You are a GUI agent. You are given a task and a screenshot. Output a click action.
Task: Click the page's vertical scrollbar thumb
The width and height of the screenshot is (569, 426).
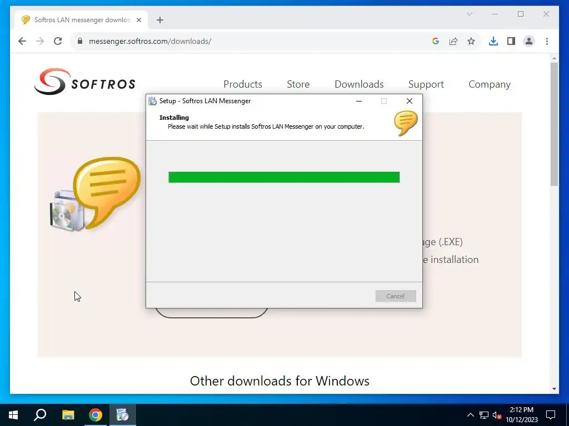554,124
